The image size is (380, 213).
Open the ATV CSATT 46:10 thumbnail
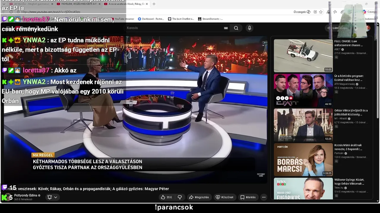(303, 90)
